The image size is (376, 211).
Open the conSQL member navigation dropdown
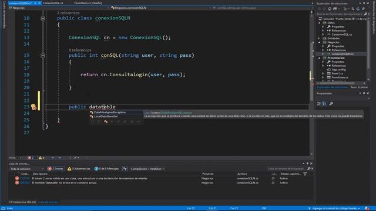tap(263, 8)
